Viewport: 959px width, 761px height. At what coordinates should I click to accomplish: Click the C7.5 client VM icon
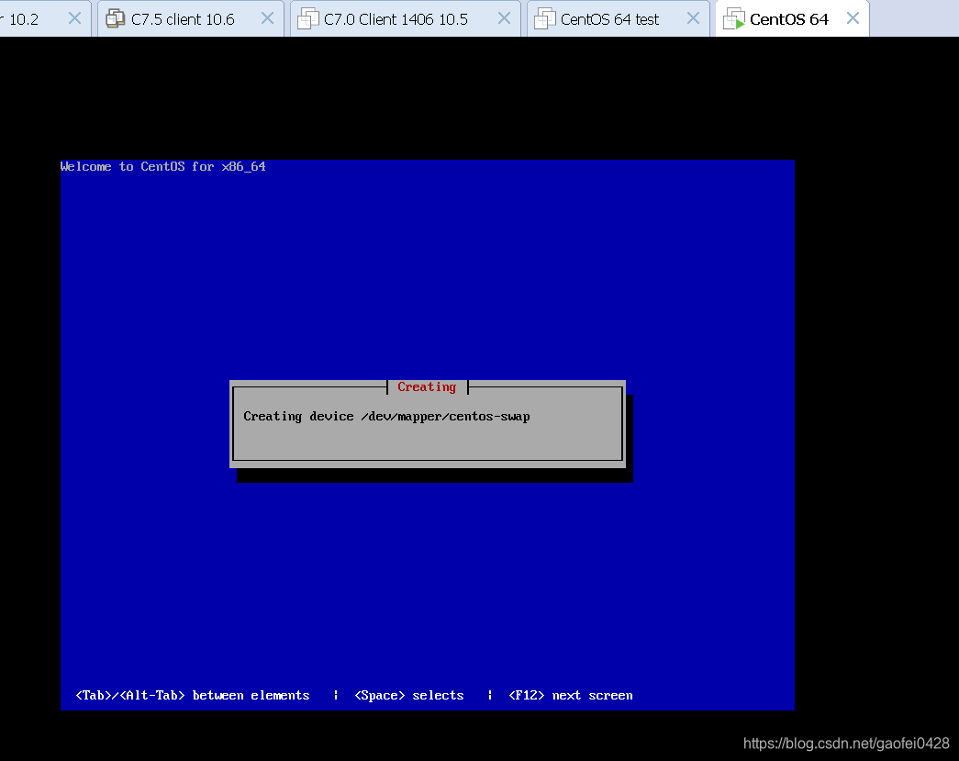pyautogui.click(x=116, y=19)
